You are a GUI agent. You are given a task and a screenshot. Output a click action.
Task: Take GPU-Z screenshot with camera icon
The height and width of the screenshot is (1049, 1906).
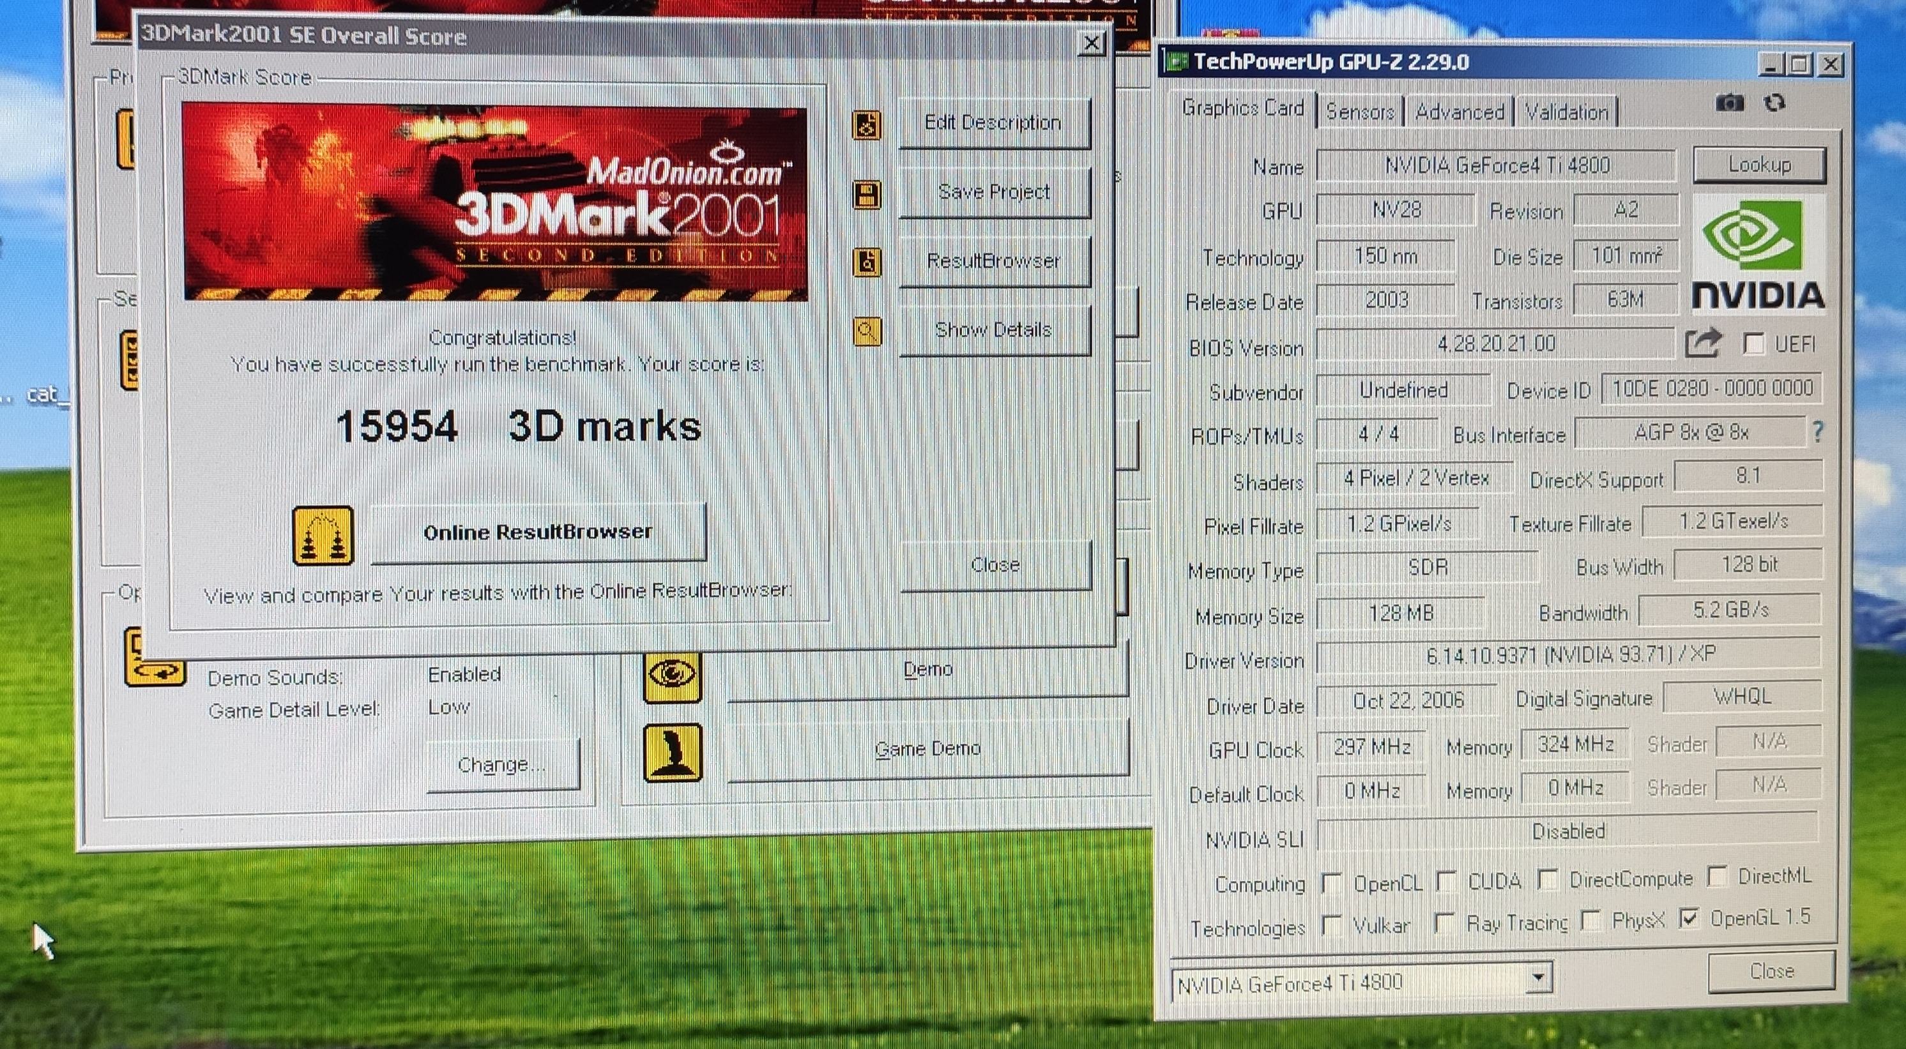(x=1729, y=103)
